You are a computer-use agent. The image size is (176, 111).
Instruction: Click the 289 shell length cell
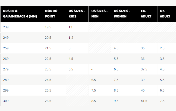(x=6, y=80)
